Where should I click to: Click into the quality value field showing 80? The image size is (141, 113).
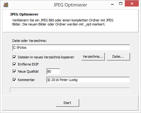click(x=53, y=71)
